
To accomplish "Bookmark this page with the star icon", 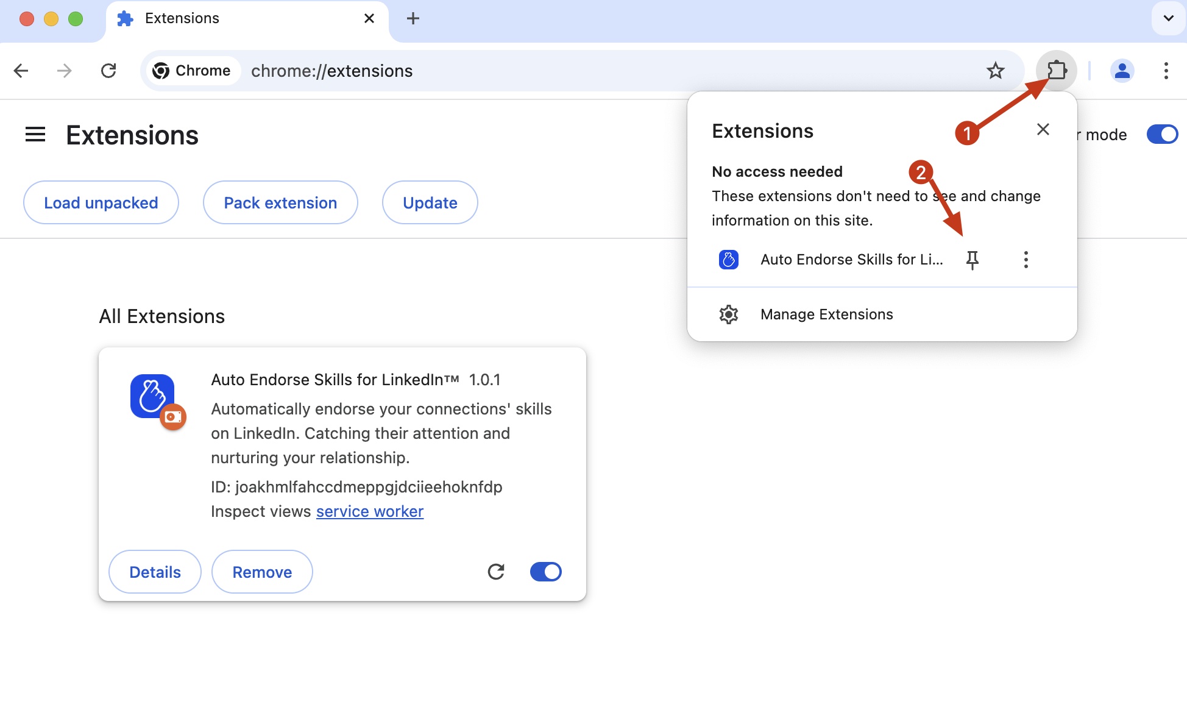I will point(996,71).
